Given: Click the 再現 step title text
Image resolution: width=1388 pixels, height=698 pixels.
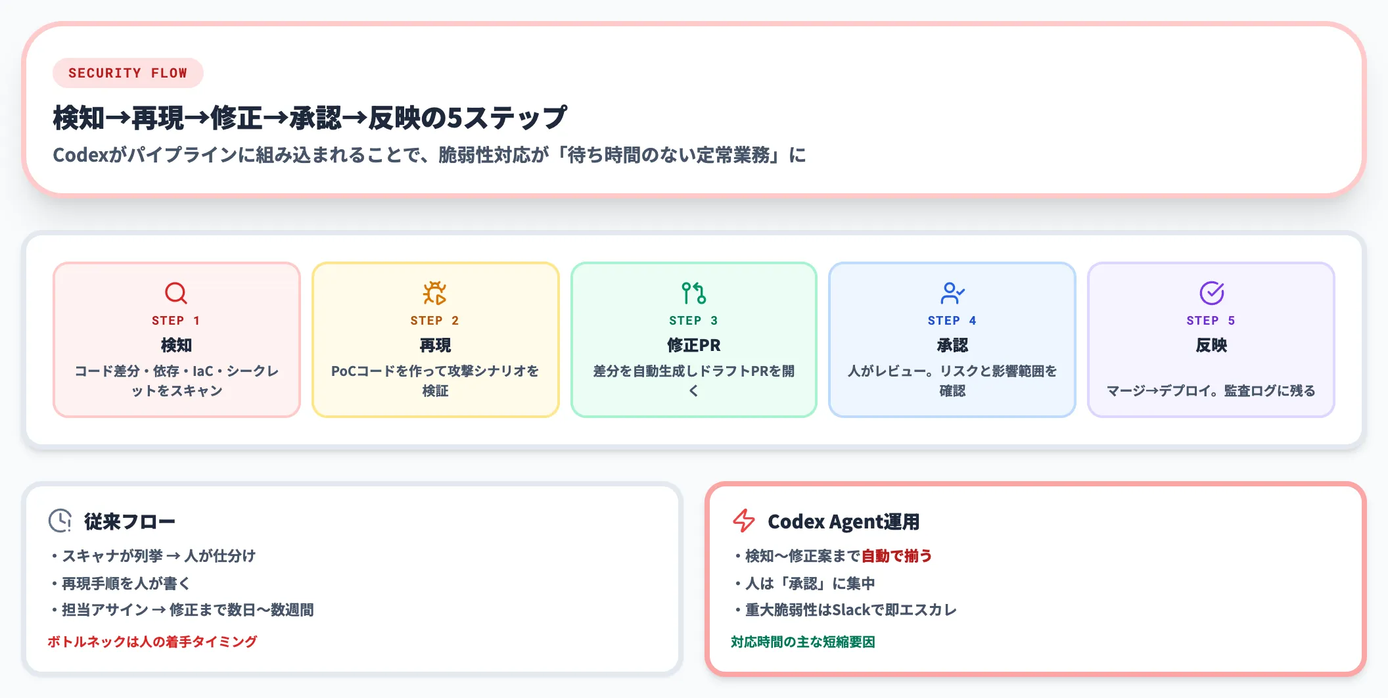Looking at the screenshot, I should (x=434, y=345).
